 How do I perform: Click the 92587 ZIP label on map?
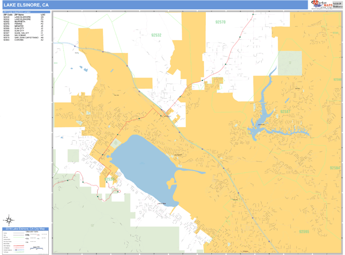[285, 111]
